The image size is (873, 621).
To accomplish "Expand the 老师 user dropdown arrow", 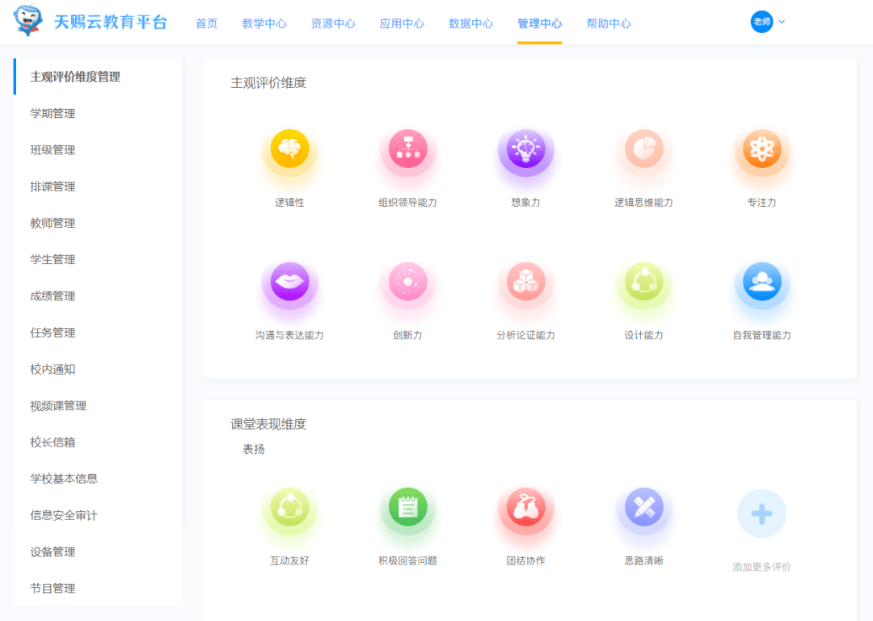I will [782, 22].
